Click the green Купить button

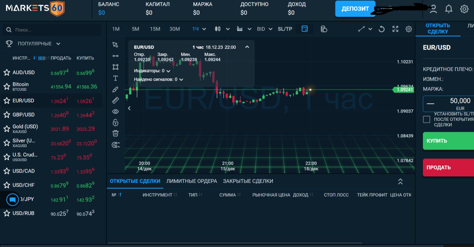448,141
